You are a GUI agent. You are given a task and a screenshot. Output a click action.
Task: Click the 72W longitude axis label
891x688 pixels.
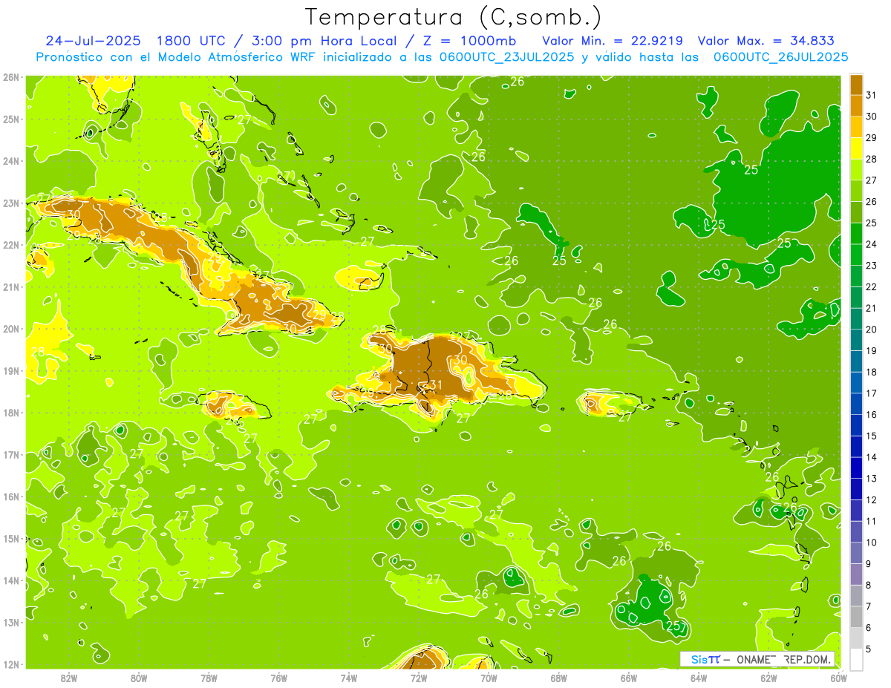click(419, 677)
